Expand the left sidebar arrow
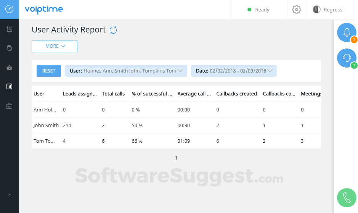This screenshot has width=358, height=213. point(9,195)
